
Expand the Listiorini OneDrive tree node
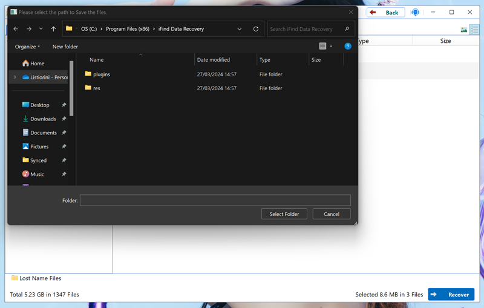[x=15, y=77]
